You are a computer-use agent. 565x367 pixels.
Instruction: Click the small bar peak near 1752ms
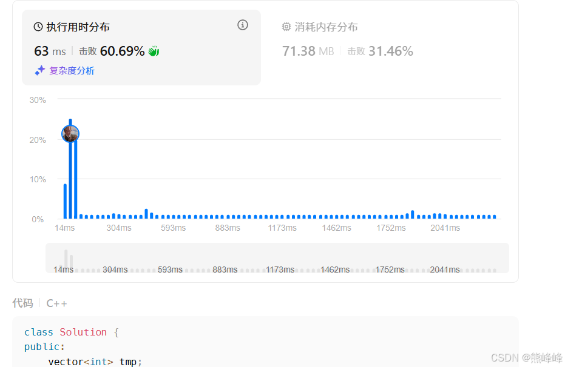tap(412, 214)
